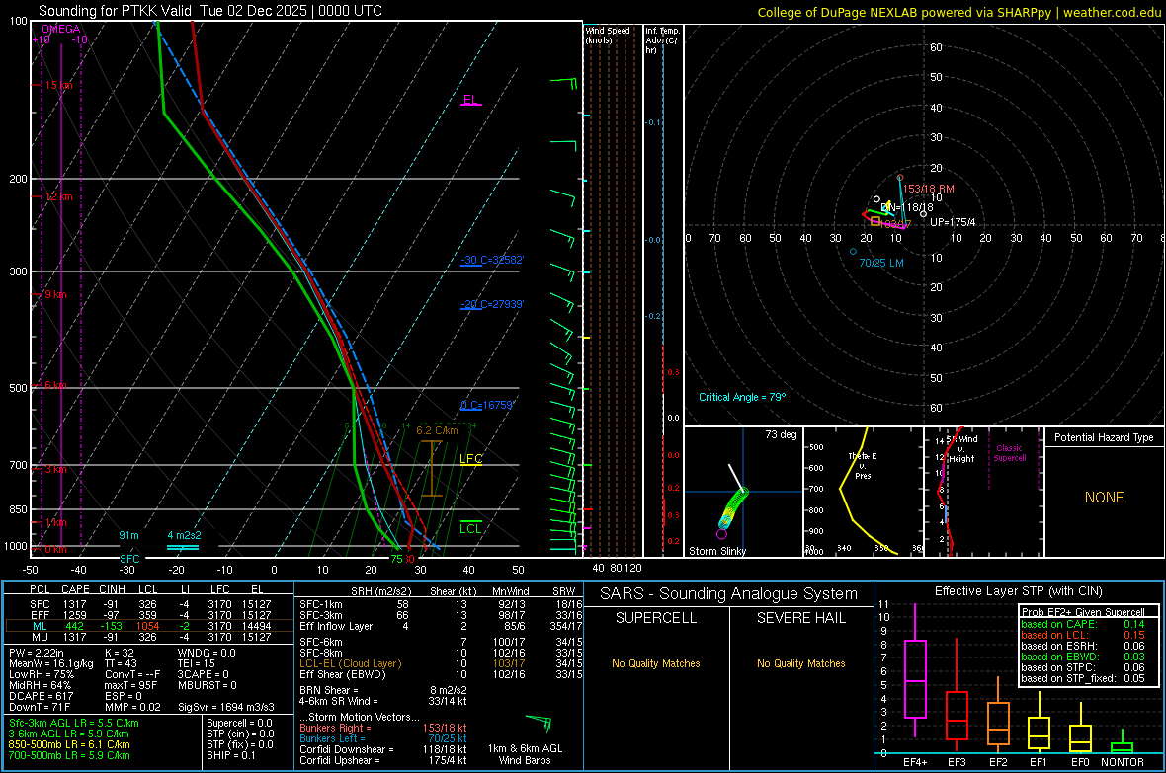Select the -30 C=32582' height label
Image resolution: width=1166 pixels, height=773 pixels.
tap(492, 261)
